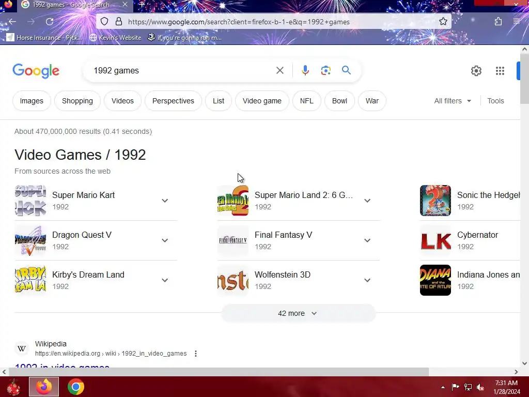The height and width of the screenshot is (397, 529).
Task: Click the Wikipedia W favicon
Action: [x=22, y=348]
